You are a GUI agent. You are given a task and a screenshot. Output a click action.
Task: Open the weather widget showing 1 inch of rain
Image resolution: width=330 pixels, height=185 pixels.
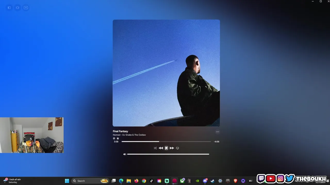pos(12,181)
